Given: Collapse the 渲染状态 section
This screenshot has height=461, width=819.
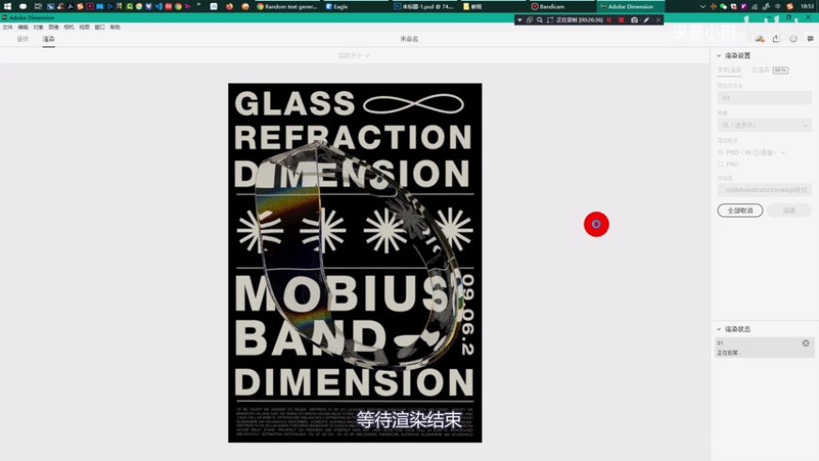Looking at the screenshot, I should coord(718,329).
